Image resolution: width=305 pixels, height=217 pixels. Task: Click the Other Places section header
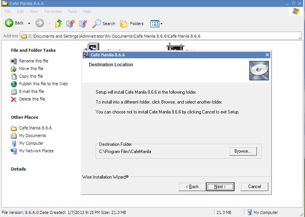[24, 117]
